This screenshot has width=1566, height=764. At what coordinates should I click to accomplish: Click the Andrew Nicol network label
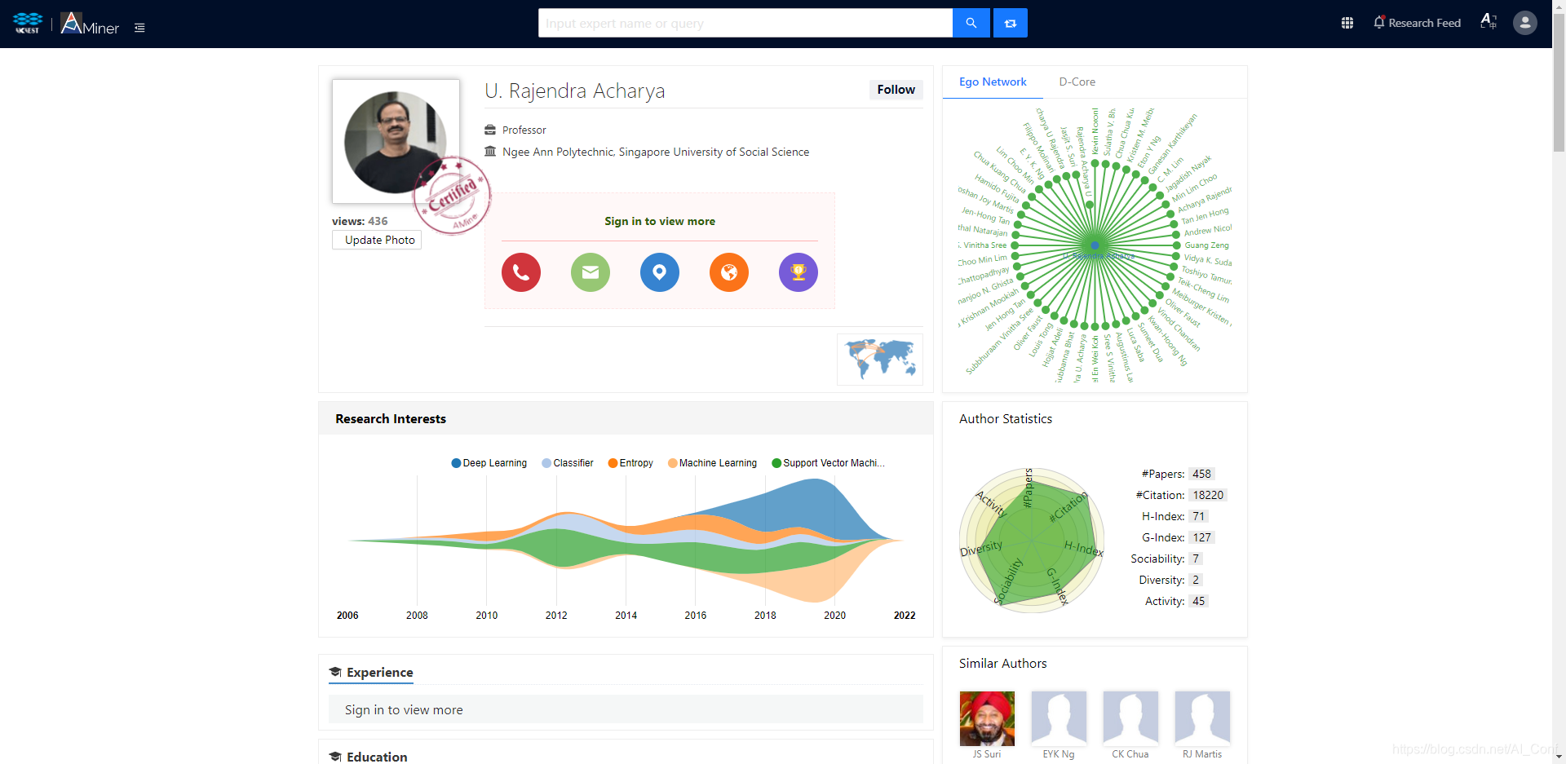pyautogui.click(x=1208, y=230)
